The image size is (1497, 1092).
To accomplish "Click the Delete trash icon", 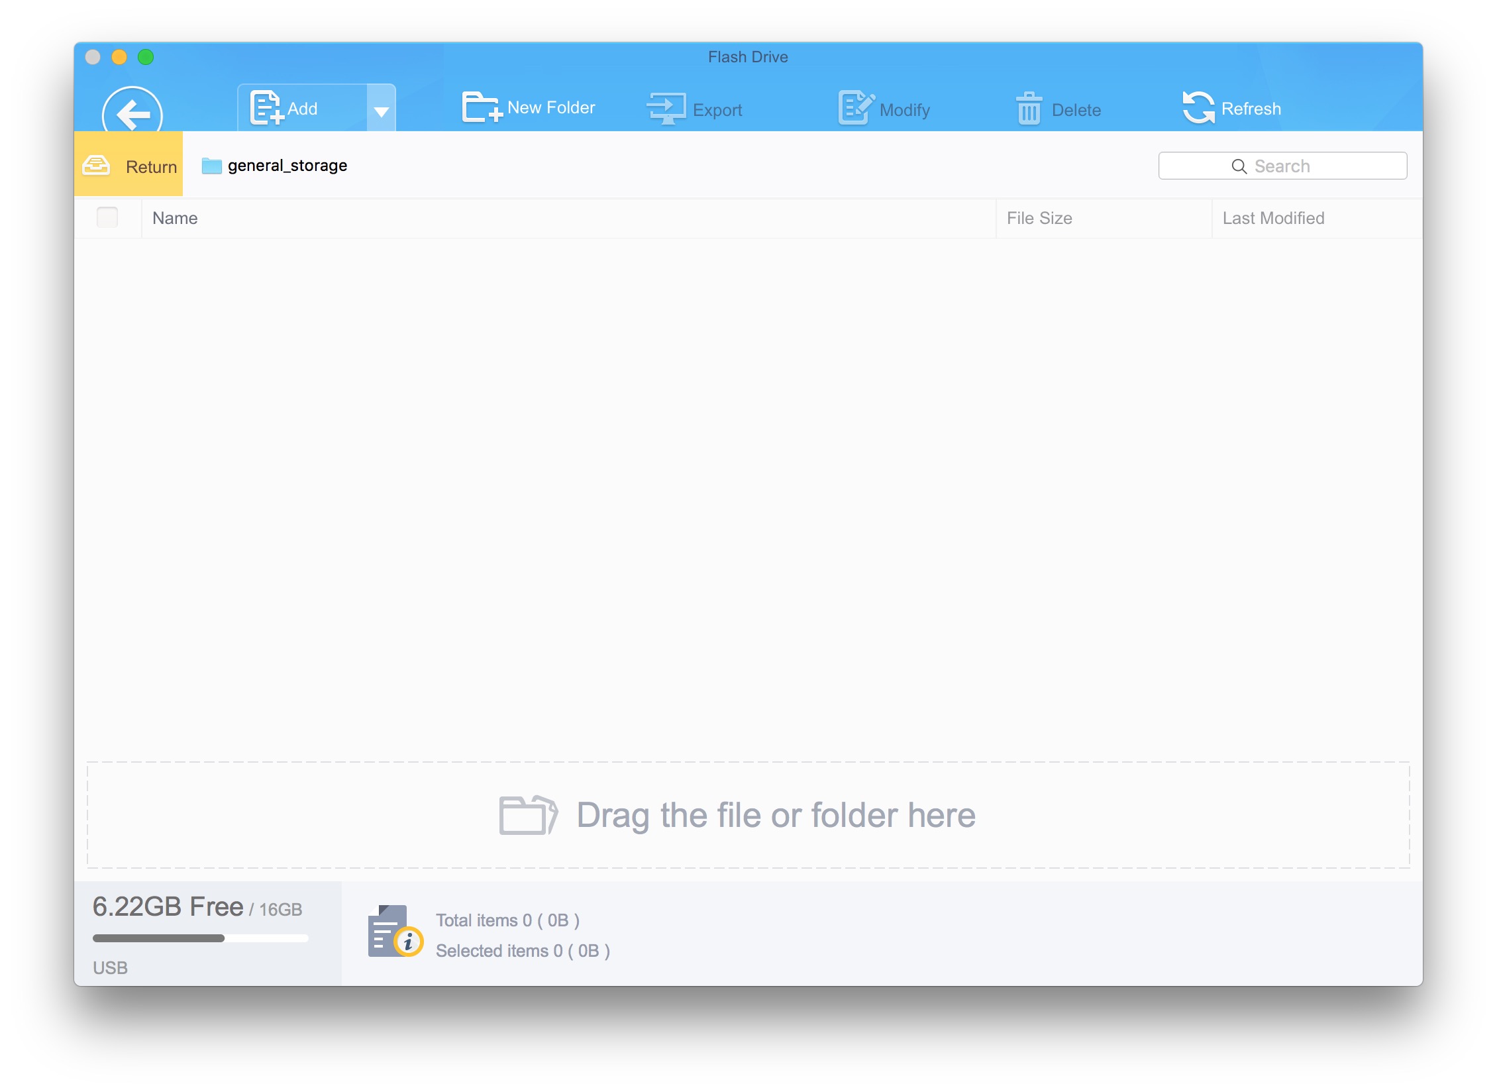I will (1029, 109).
